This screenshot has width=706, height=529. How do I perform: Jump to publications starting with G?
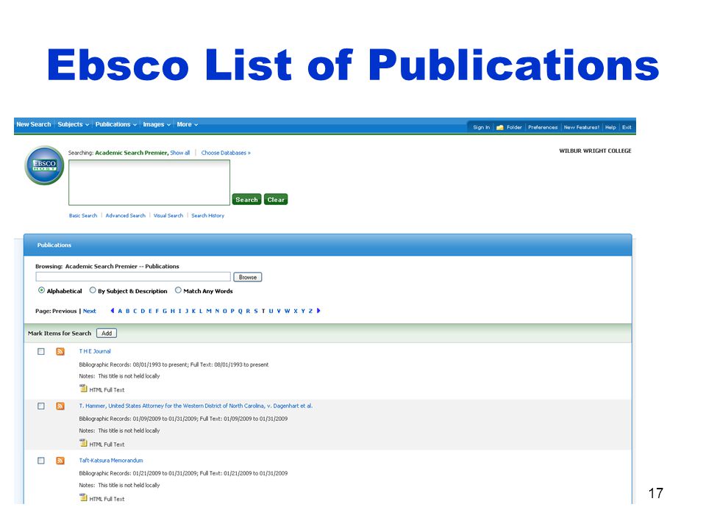165,311
